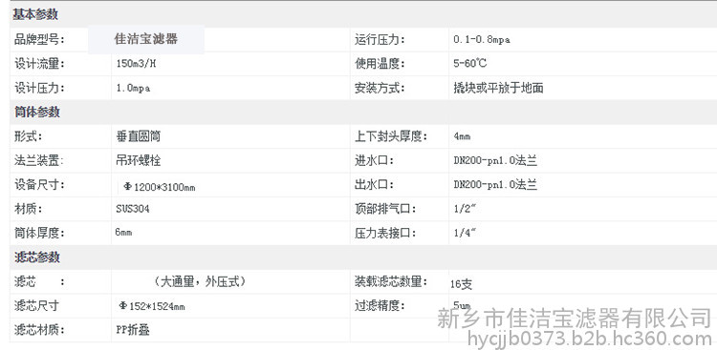Select the 进水口 DN200-pn1.0法兰 value
717x350 pixels.
point(495,160)
